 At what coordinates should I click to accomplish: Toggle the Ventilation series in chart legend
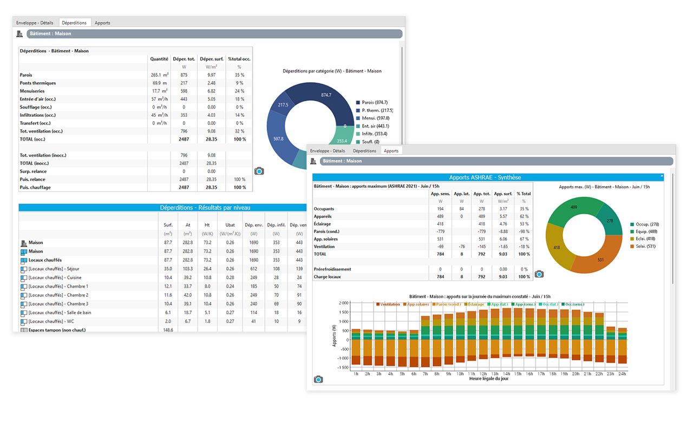[389, 304]
